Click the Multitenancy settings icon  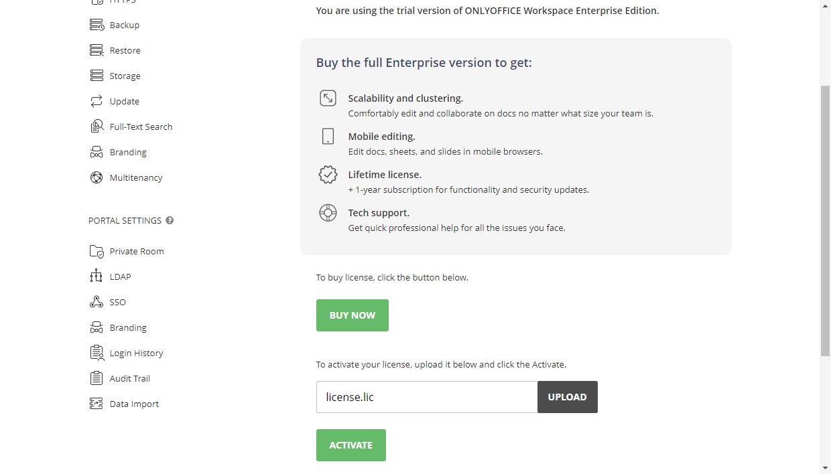pyautogui.click(x=96, y=177)
